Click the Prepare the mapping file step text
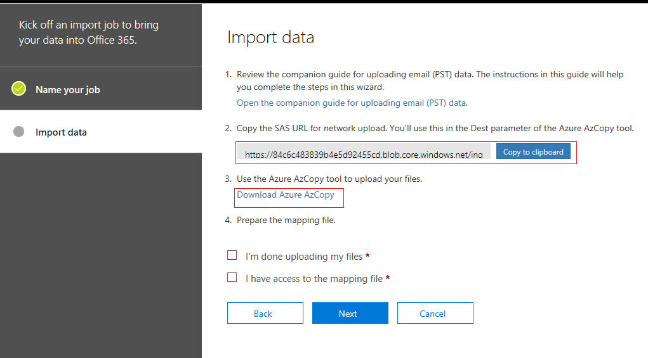 tap(286, 221)
